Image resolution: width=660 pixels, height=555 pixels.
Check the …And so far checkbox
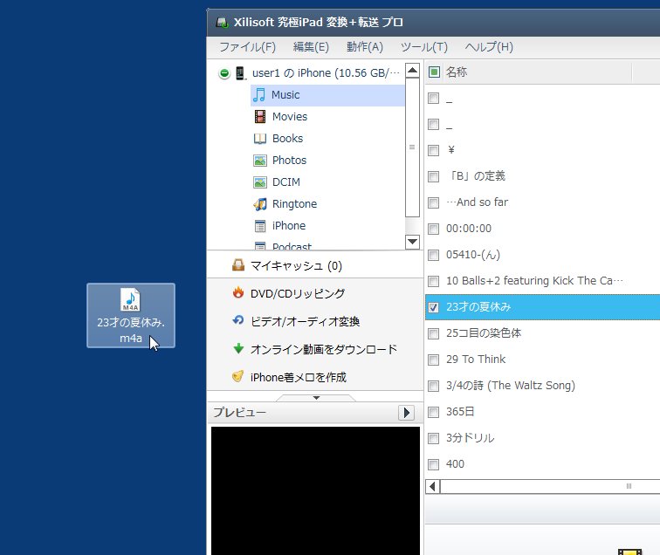[434, 202]
